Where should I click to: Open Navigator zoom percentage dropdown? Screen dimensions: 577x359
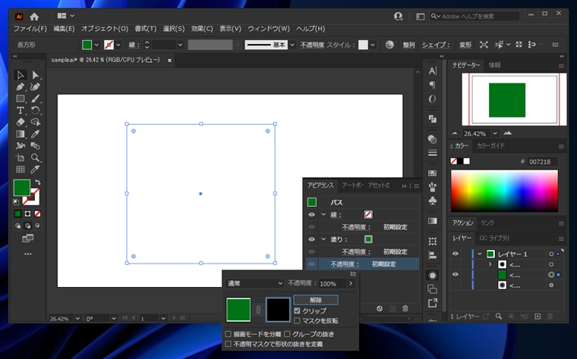(x=495, y=133)
